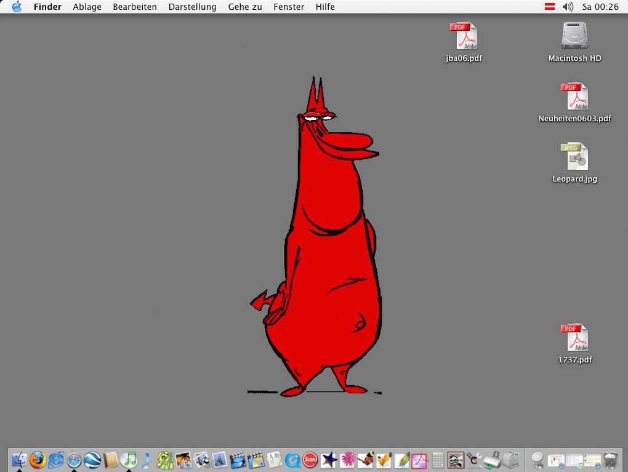Launch iTunes from the dock
This screenshot has height=472, width=628.
(129, 459)
